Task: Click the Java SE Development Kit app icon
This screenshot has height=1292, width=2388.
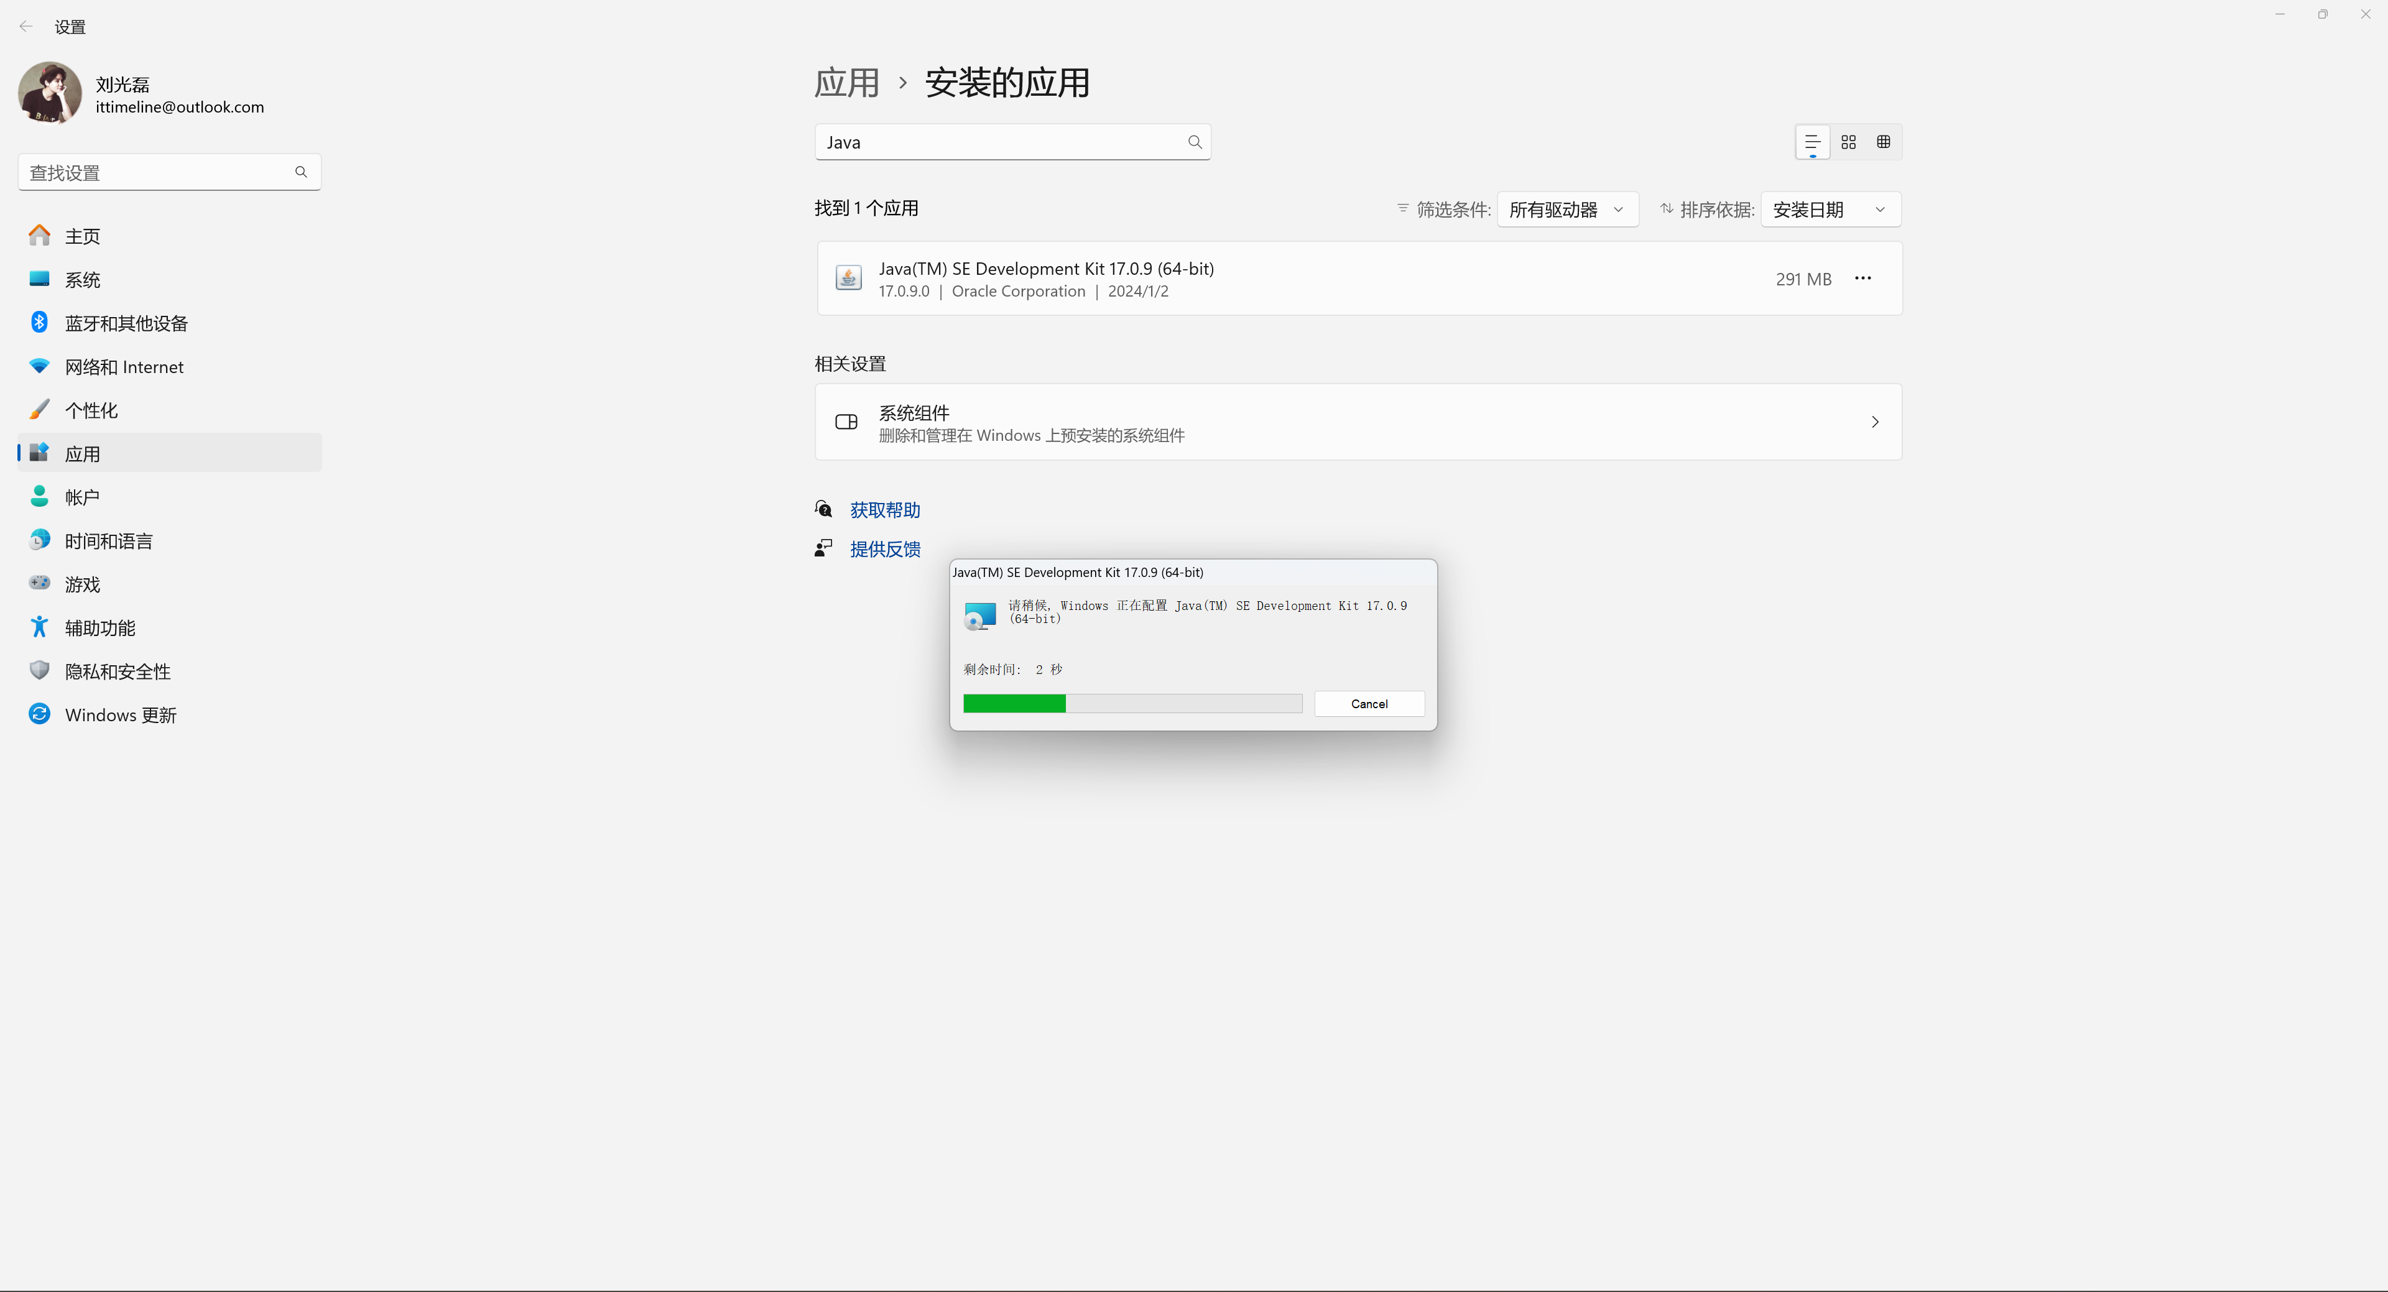Action: [848, 278]
